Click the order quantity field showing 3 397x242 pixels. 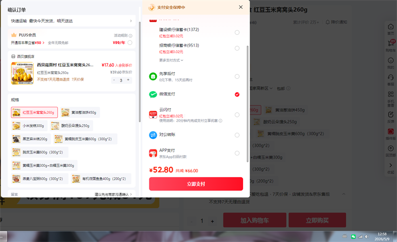(x=121, y=80)
